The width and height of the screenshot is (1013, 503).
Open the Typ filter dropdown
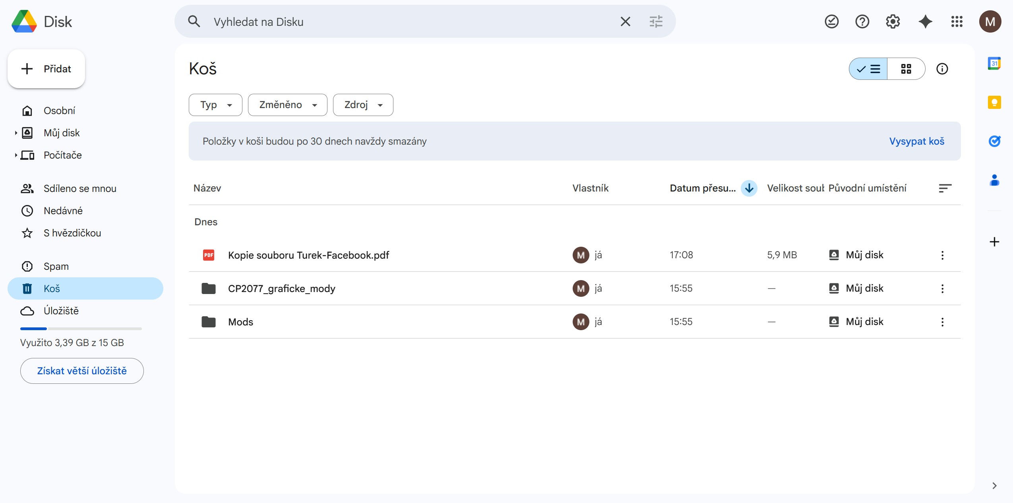(215, 105)
